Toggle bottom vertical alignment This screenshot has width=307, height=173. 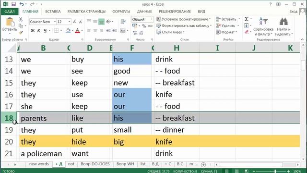click(x=101, y=21)
